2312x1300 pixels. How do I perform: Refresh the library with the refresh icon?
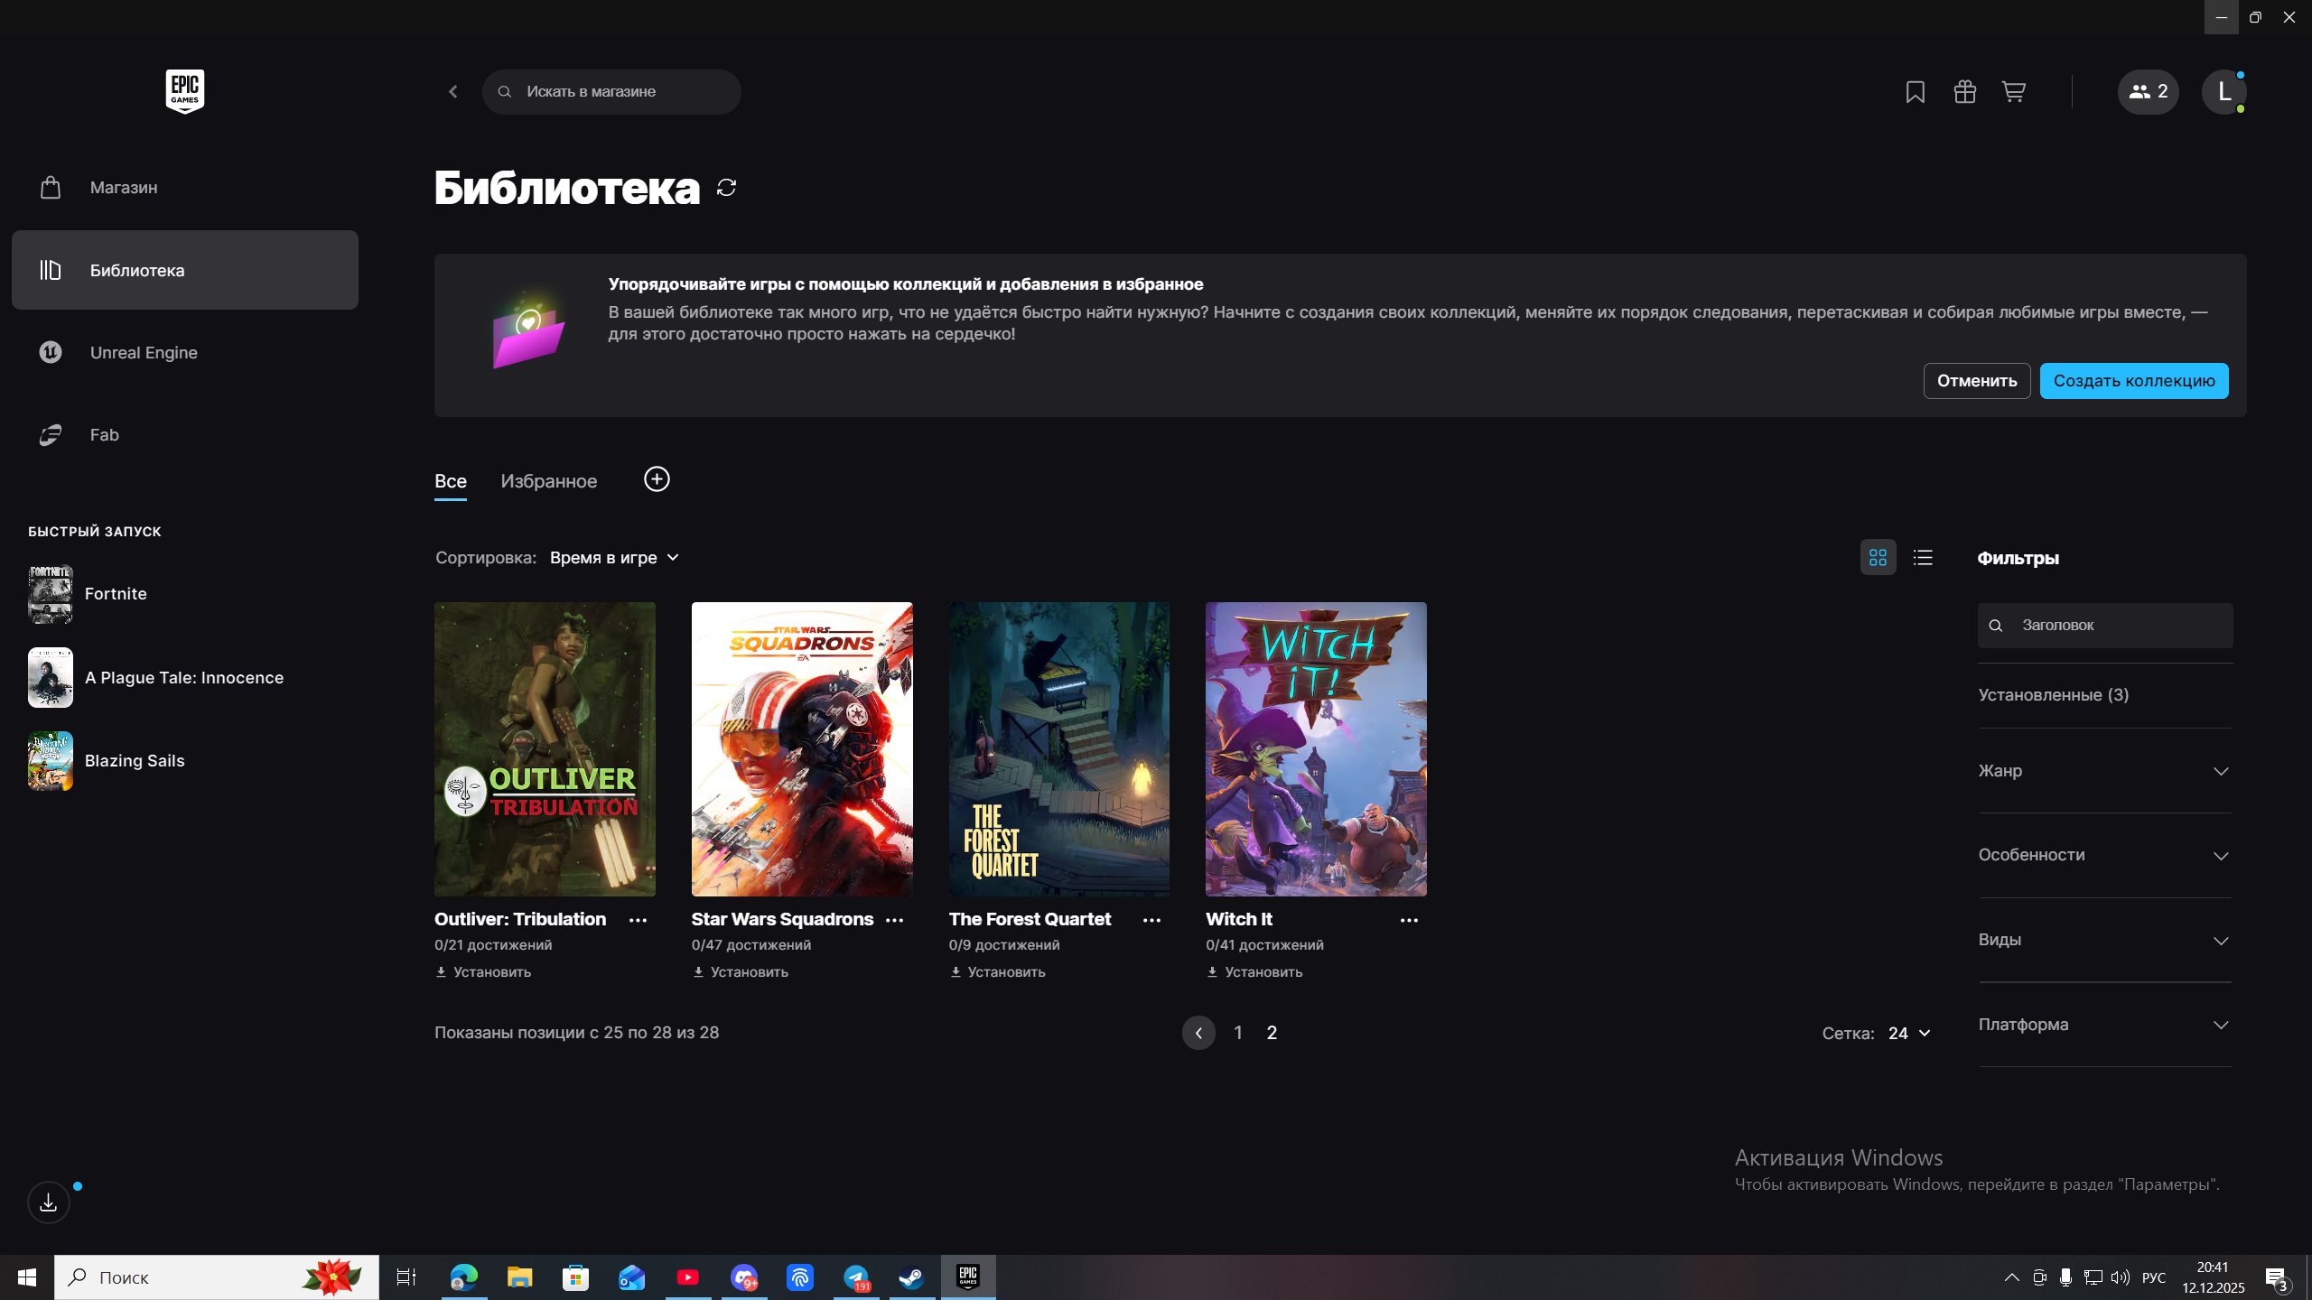point(727,187)
